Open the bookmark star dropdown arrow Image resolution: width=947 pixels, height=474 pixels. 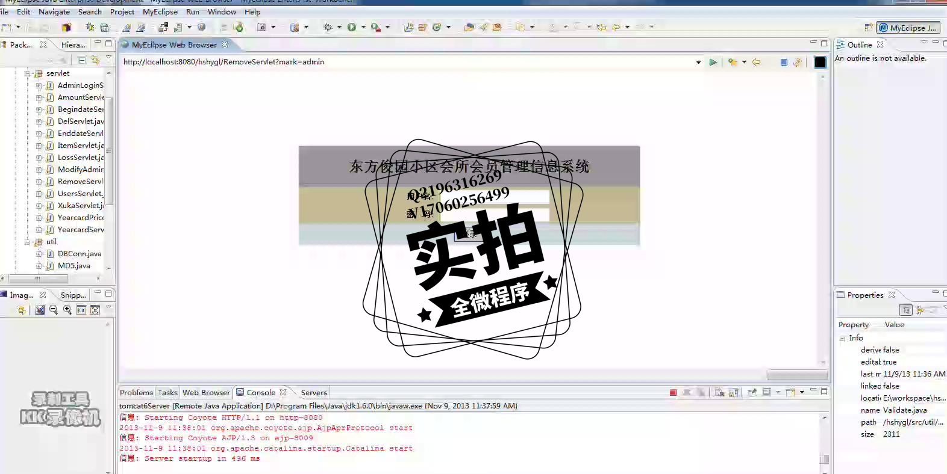click(745, 62)
